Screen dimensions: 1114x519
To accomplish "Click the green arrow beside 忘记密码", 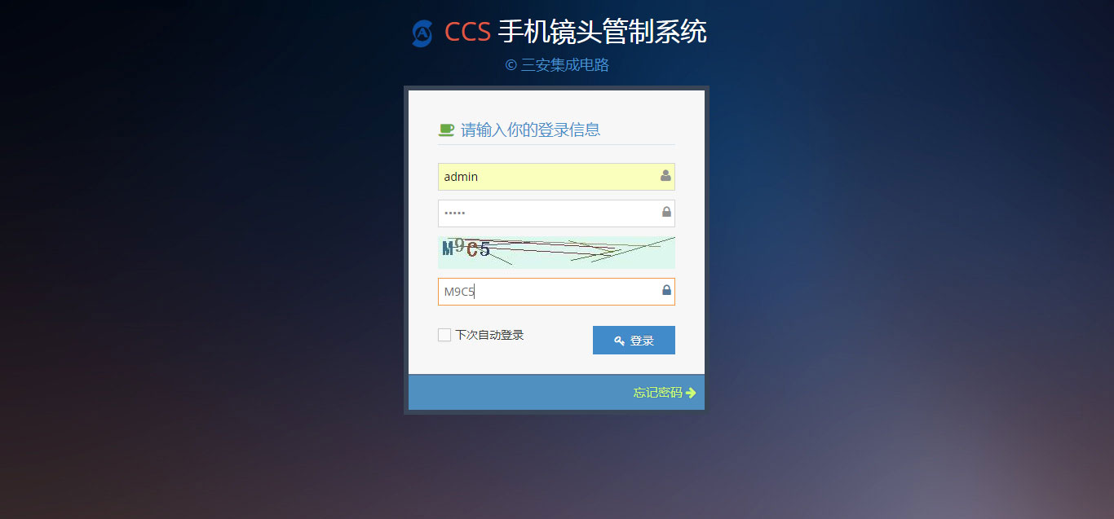I will coord(691,393).
